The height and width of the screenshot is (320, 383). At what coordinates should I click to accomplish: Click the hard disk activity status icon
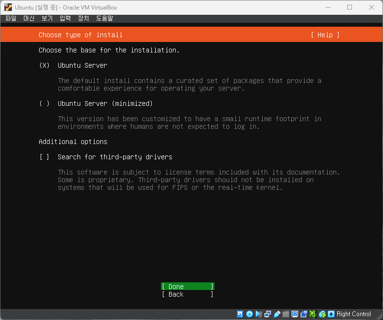tap(240, 314)
